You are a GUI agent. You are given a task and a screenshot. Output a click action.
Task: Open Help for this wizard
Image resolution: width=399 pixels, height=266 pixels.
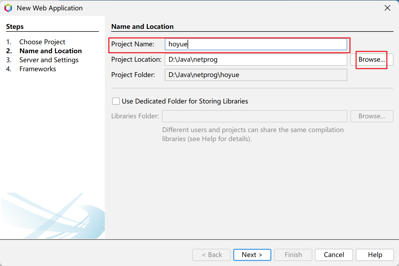(375, 255)
